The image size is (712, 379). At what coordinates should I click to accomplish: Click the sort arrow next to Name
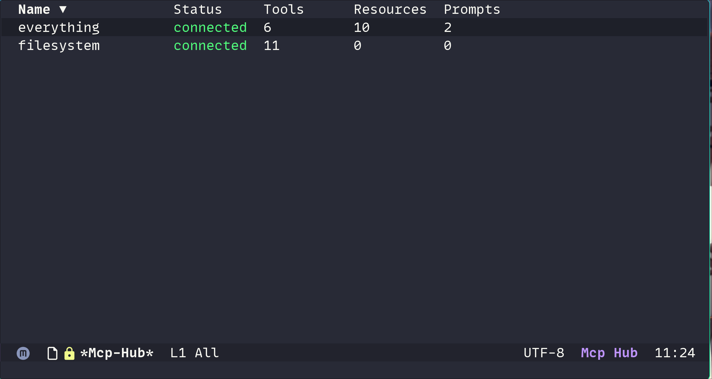[63, 10]
